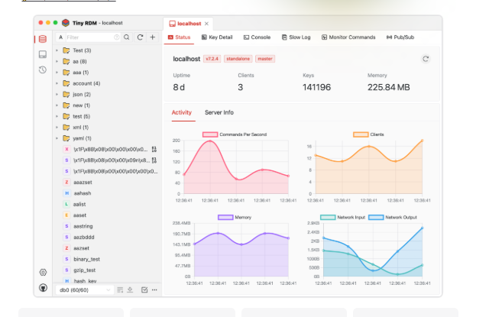489x317 pixels.
Task: Select the aazbddd key
Action: tap(83, 238)
